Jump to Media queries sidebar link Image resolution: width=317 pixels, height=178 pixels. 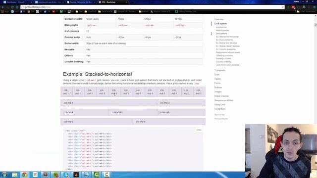click(x=222, y=31)
